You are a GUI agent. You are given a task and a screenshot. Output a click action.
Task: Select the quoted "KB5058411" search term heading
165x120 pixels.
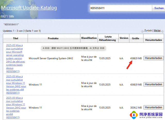[11, 25]
